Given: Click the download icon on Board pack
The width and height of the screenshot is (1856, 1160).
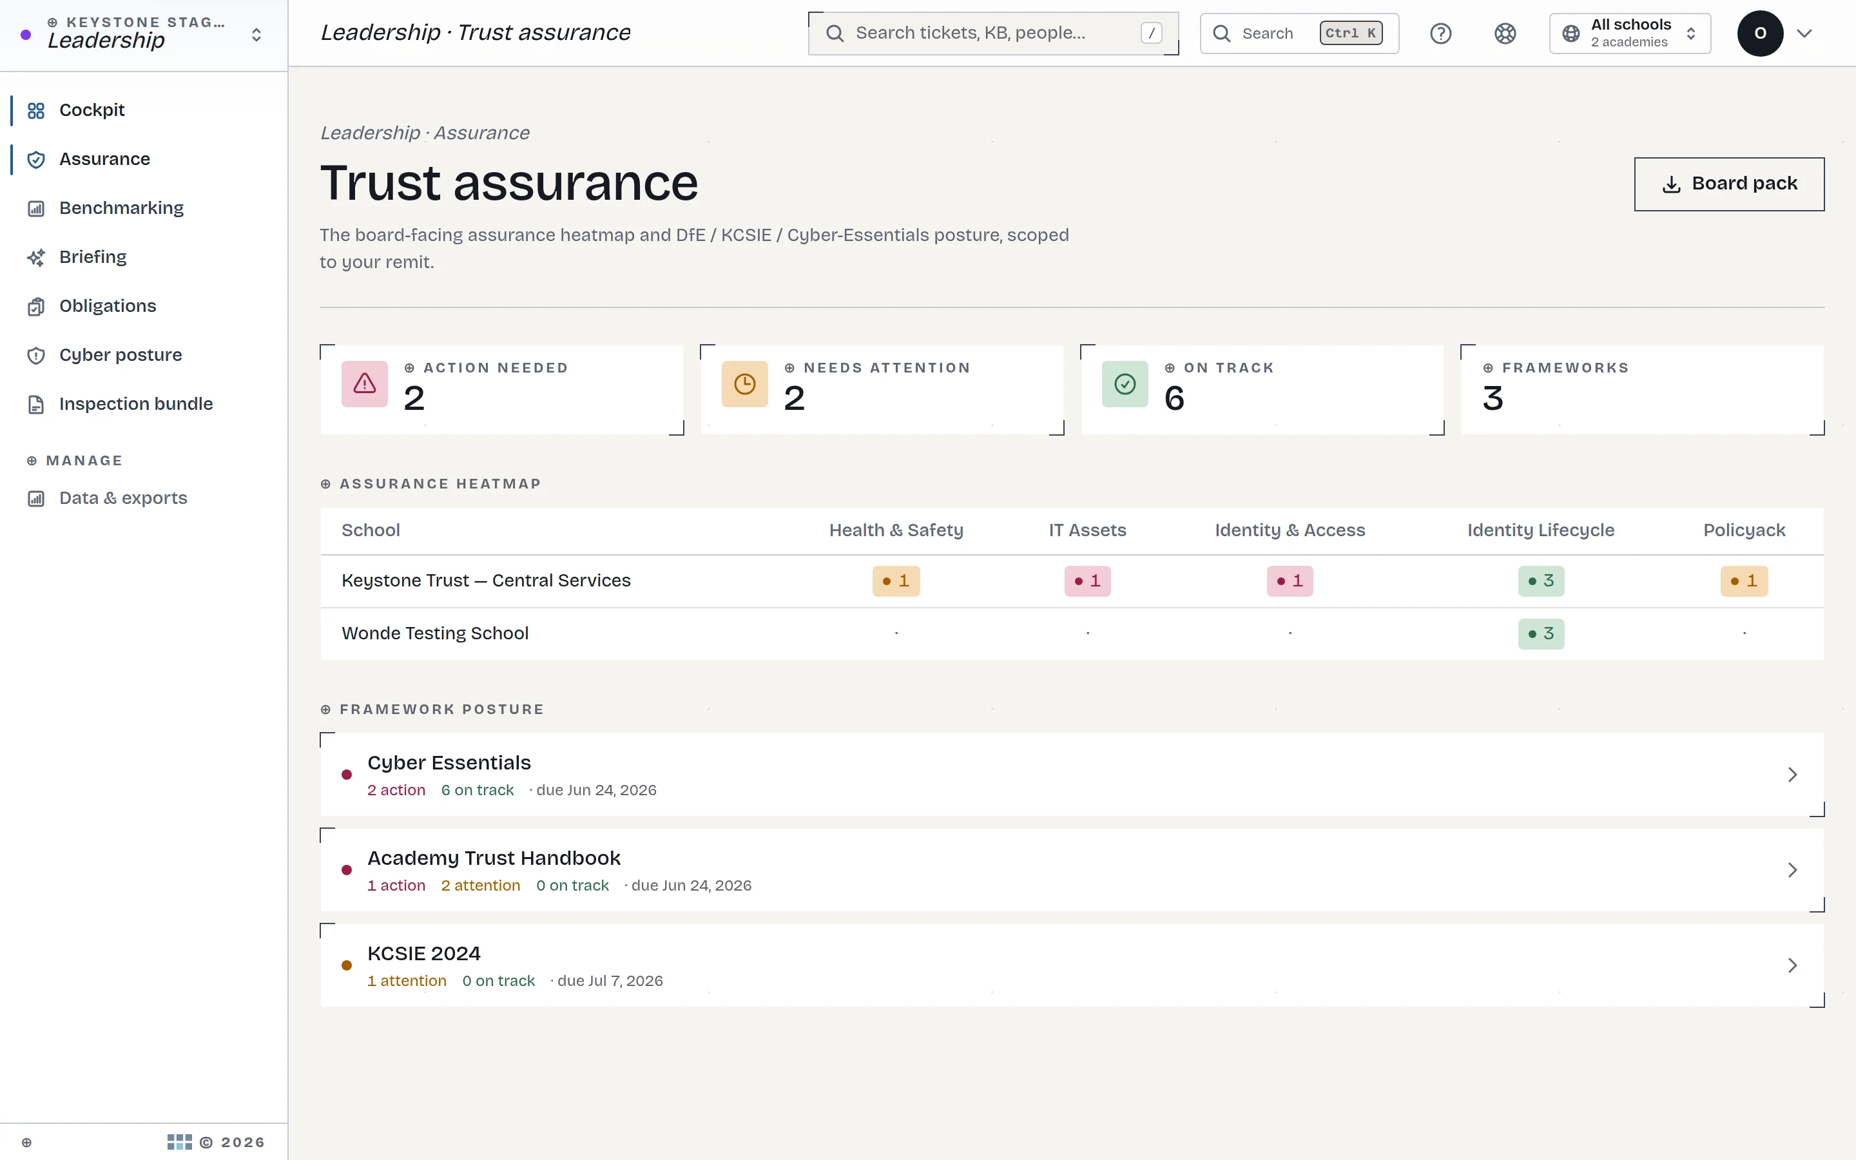Looking at the screenshot, I should point(1672,184).
